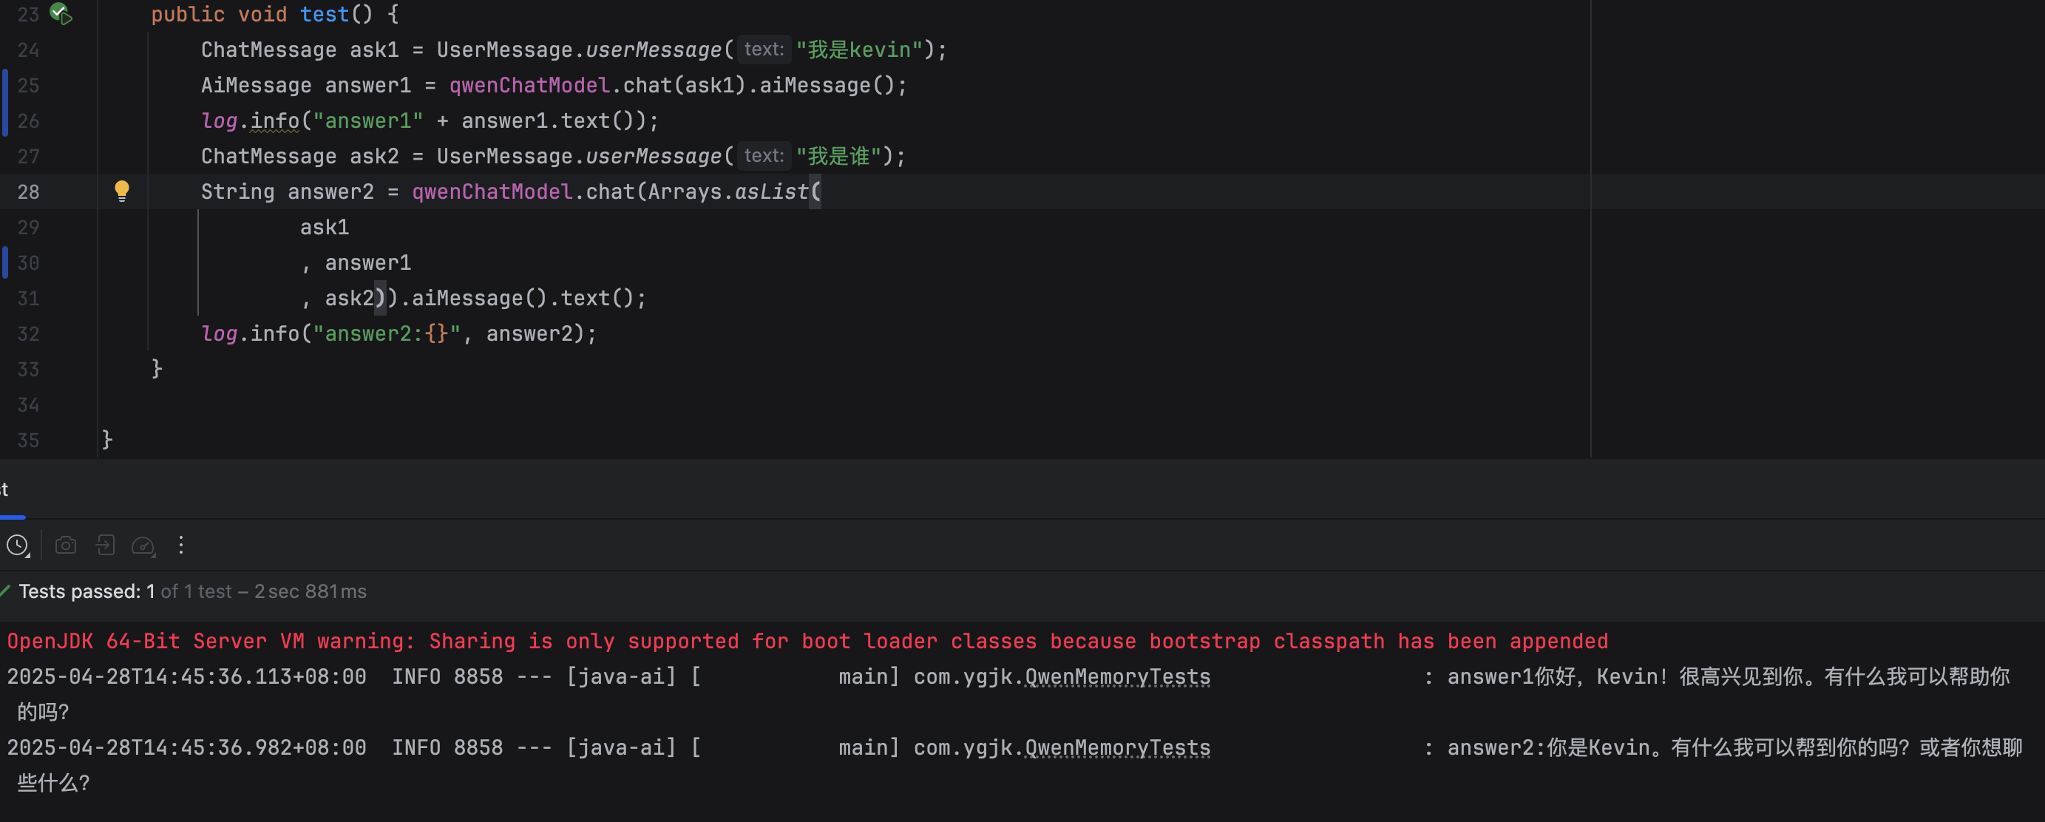
Task: Click the test method name on line 23
Action: 325,14
